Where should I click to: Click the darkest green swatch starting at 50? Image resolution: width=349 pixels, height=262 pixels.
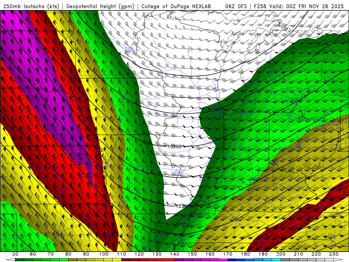[x=20, y=260]
